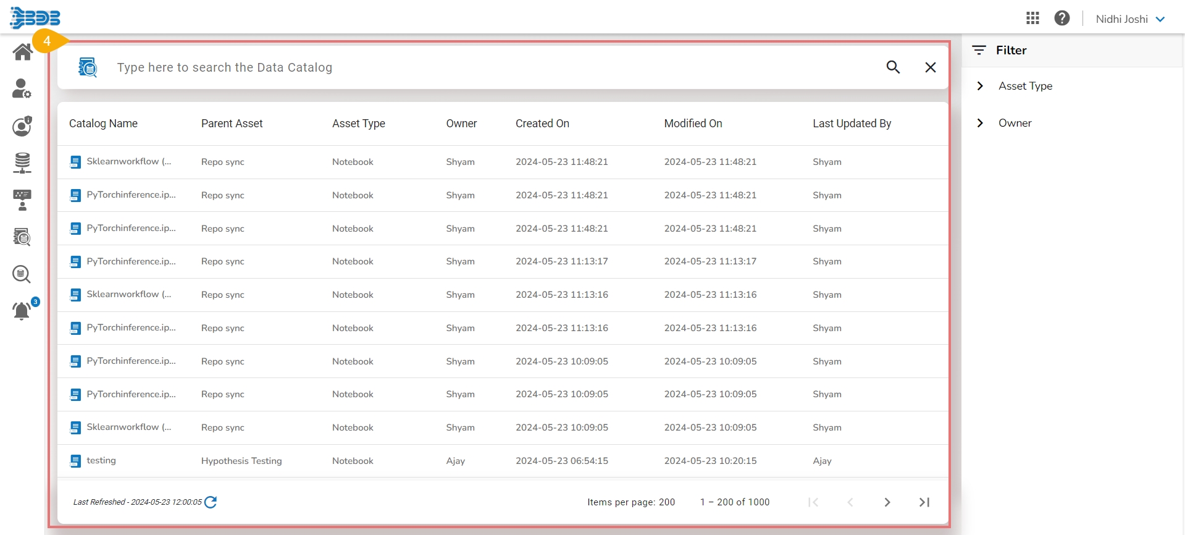Click into the Data Catalog search field
The height and width of the screenshot is (535, 1185).
coord(494,67)
